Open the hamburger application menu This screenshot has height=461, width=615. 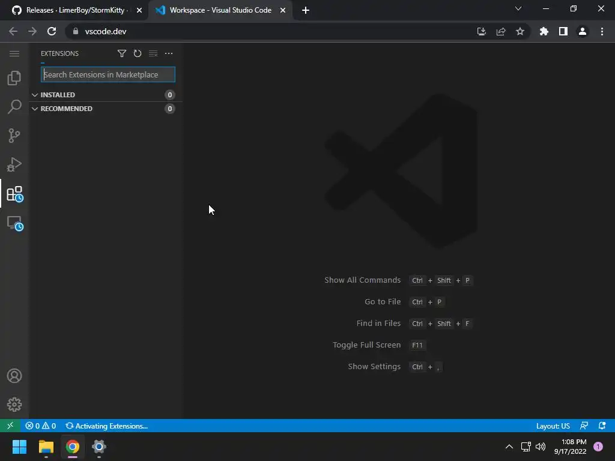[14, 53]
